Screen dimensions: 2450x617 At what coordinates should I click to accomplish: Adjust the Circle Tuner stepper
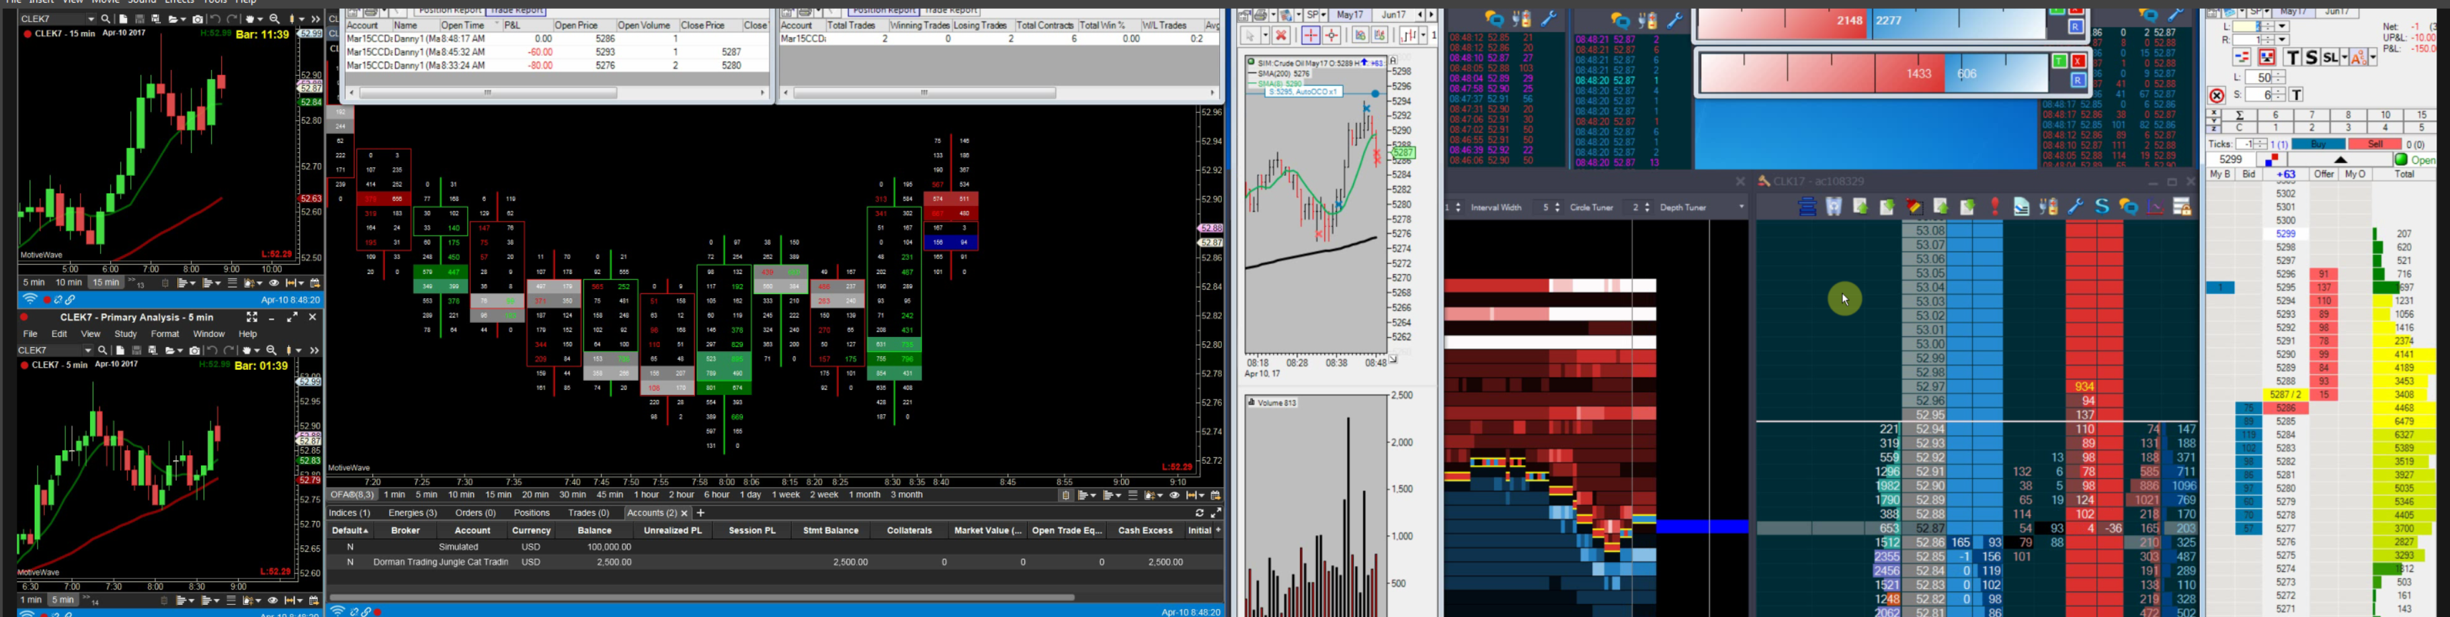pyautogui.click(x=1646, y=207)
